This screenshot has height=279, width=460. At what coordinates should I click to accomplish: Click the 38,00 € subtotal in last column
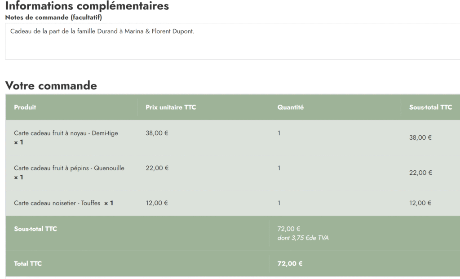pos(420,137)
